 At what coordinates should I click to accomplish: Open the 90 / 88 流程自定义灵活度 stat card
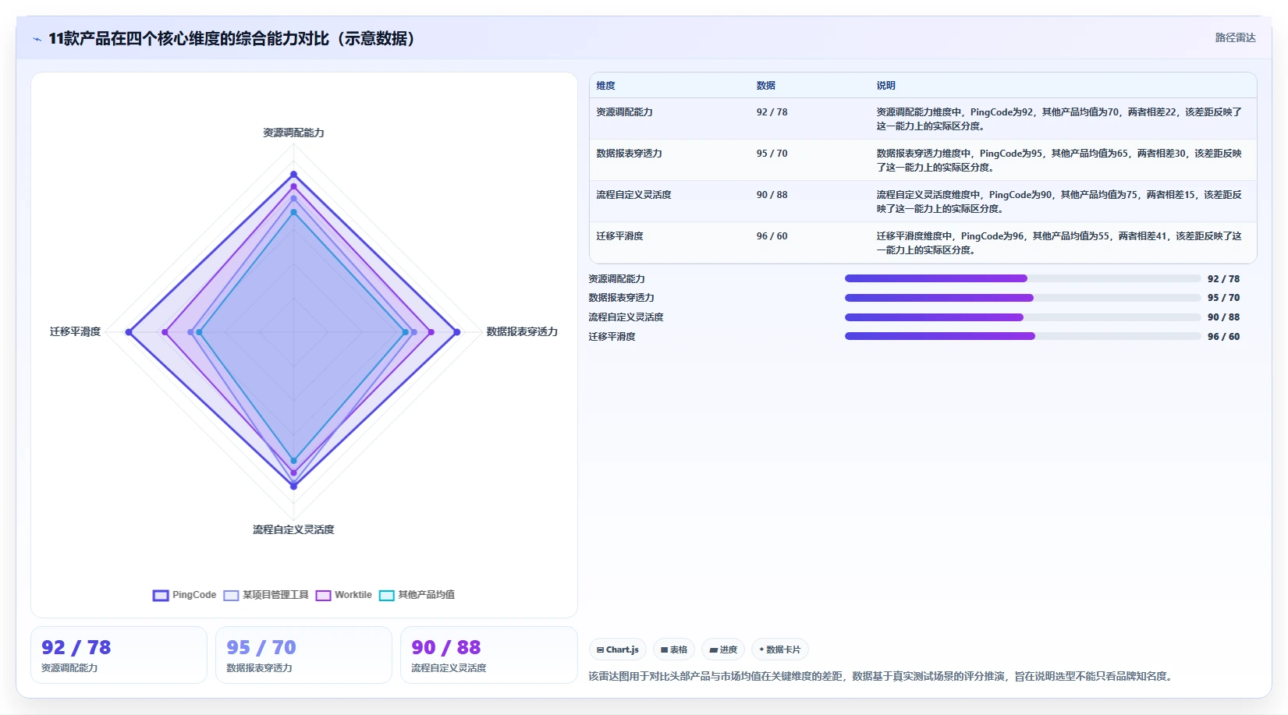pyautogui.click(x=488, y=655)
